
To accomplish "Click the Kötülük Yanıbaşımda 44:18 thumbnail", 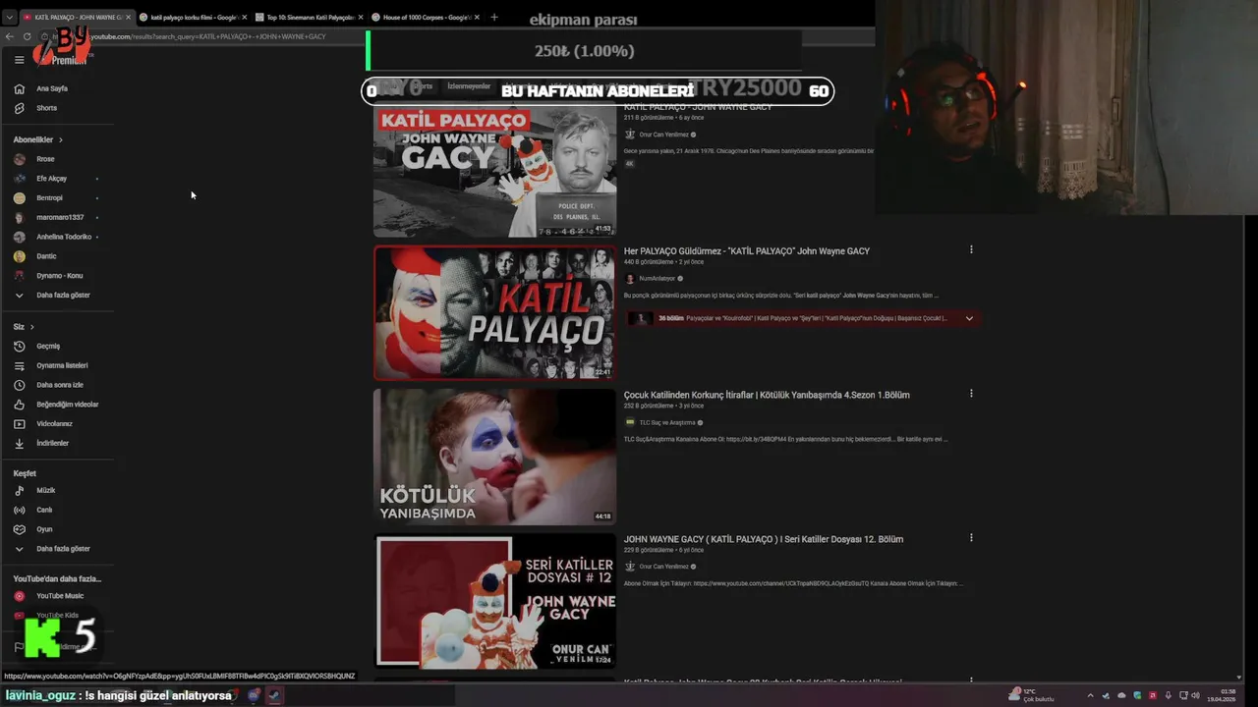I will point(494,457).
